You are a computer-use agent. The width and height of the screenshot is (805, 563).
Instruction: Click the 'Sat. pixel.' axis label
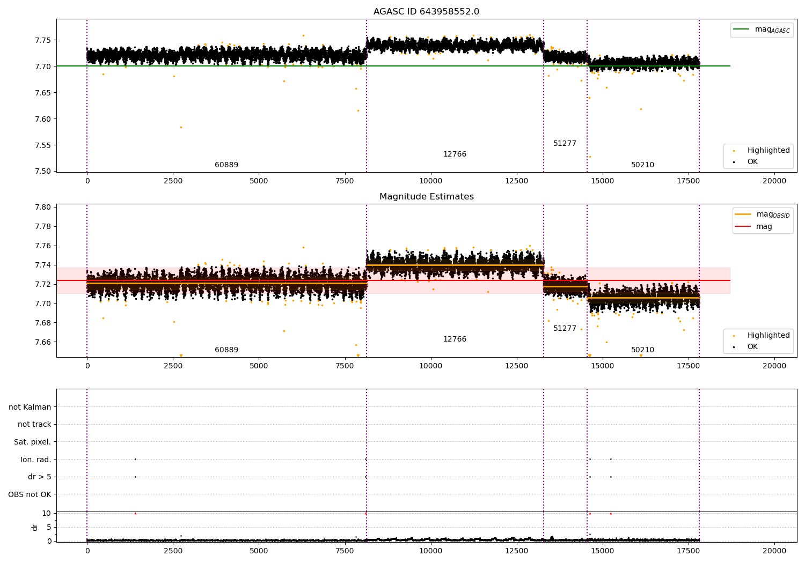point(33,442)
